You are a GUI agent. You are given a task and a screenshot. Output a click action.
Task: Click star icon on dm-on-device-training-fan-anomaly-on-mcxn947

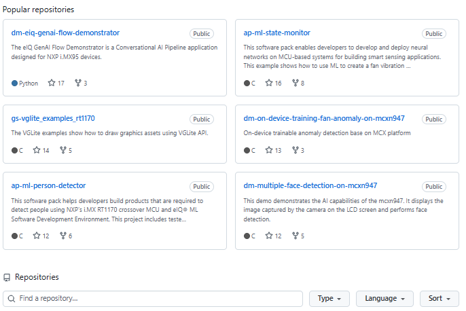269,150
